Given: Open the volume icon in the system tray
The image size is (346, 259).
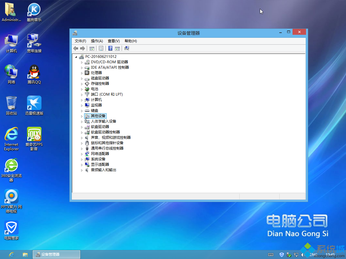Looking at the screenshot, I should (302, 255).
